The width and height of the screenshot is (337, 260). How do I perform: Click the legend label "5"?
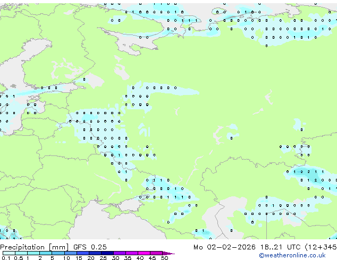52,258
